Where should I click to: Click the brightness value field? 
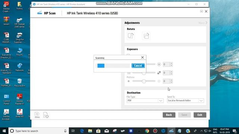click(166, 64)
